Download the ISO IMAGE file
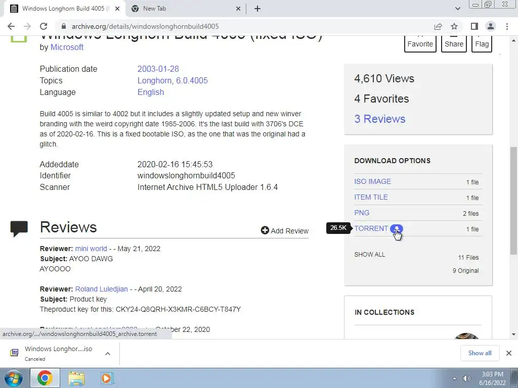This screenshot has width=518, height=388. click(372, 181)
